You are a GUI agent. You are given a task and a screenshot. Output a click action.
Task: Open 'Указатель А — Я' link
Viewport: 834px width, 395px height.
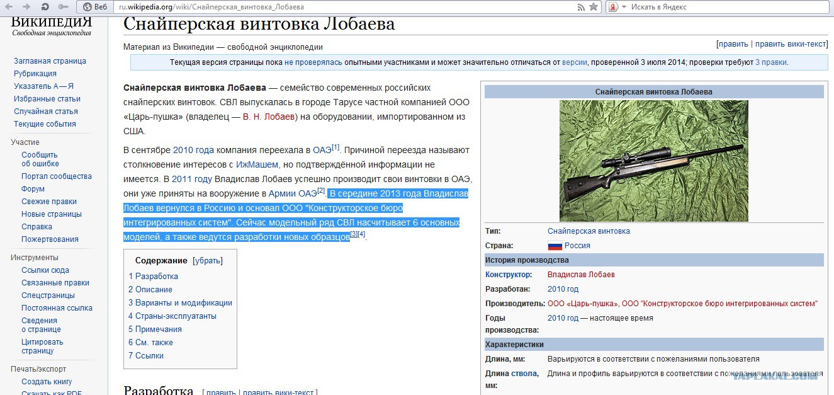tap(43, 86)
